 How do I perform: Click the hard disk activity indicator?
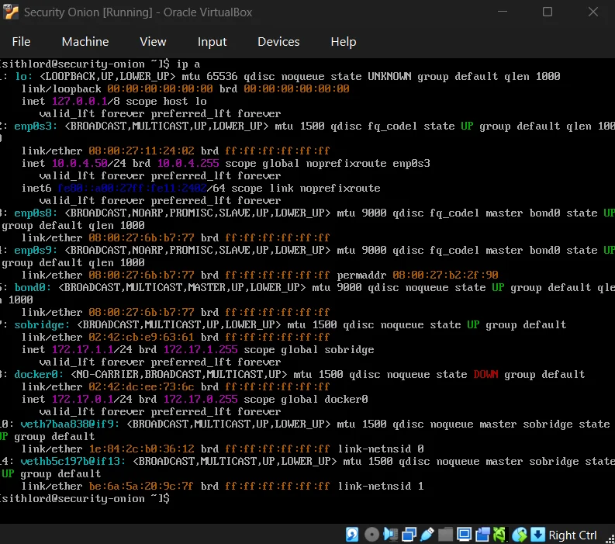[x=353, y=535]
